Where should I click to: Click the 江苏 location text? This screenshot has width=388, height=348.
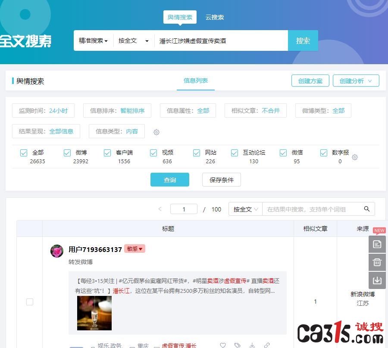coord(363,303)
